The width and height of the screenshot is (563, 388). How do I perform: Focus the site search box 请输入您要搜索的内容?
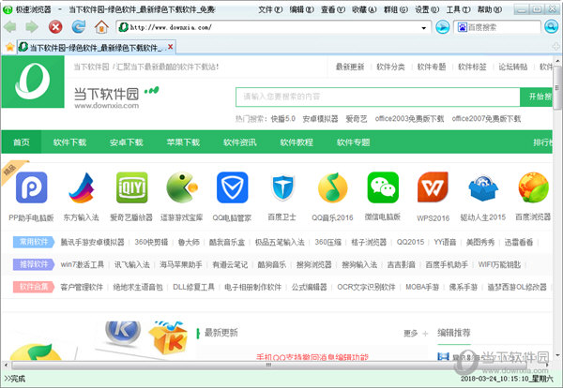pos(378,97)
